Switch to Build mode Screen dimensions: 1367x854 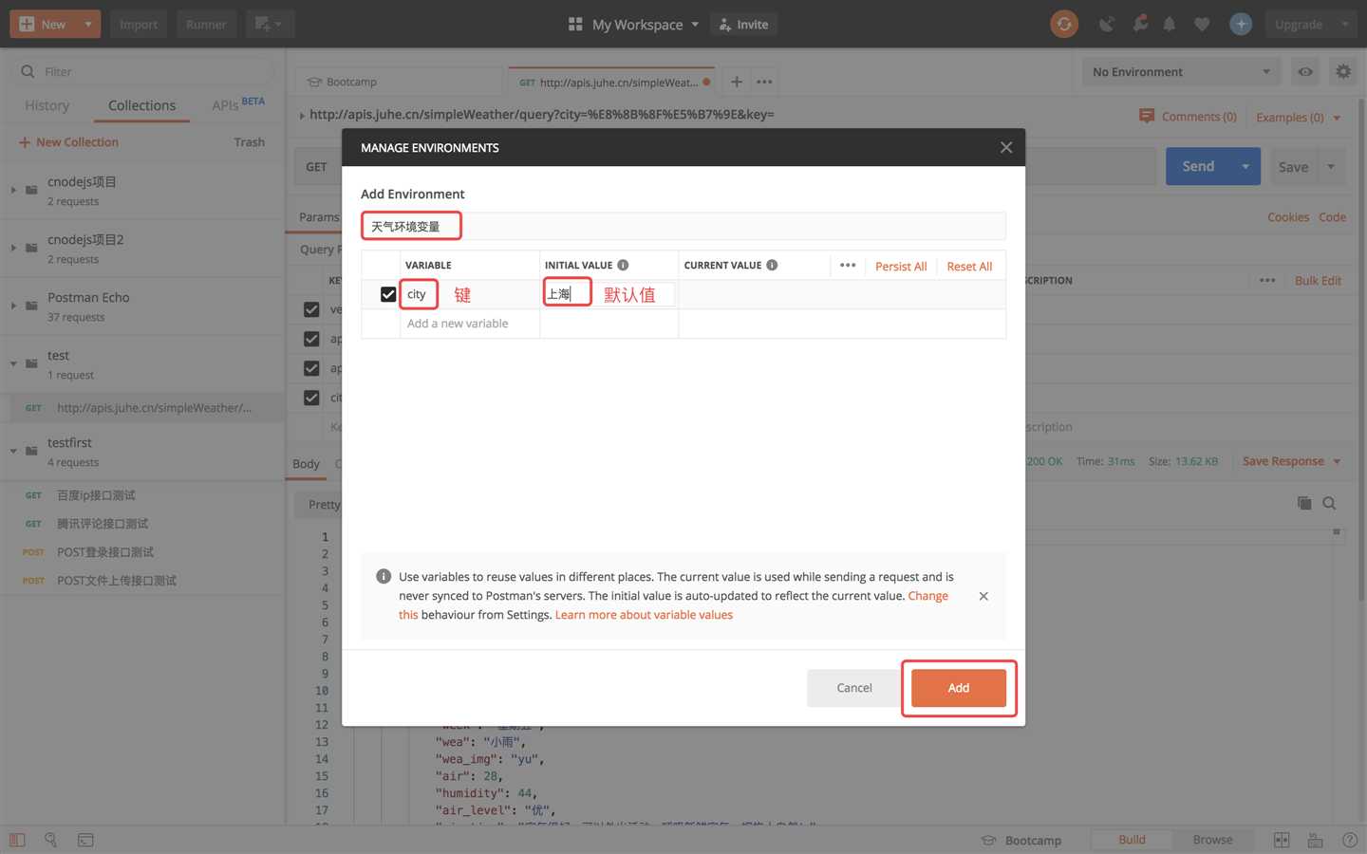pos(1132,840)
